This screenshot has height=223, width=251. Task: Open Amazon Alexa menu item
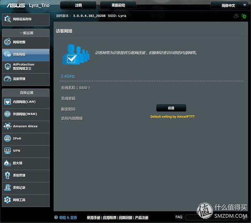pyautogui.click(x=26, y=127)
